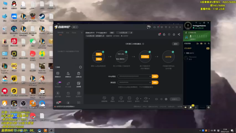This screenshot has height=133, width=236.
Task: Open the first scene tab
Action: (60, 33)
